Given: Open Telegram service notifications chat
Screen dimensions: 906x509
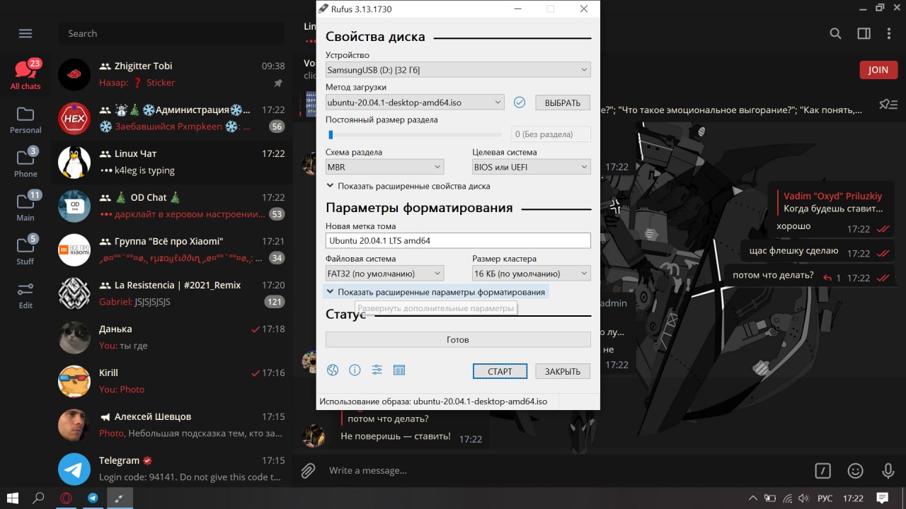Looking at the screenshot, I should tap(172, 469).
